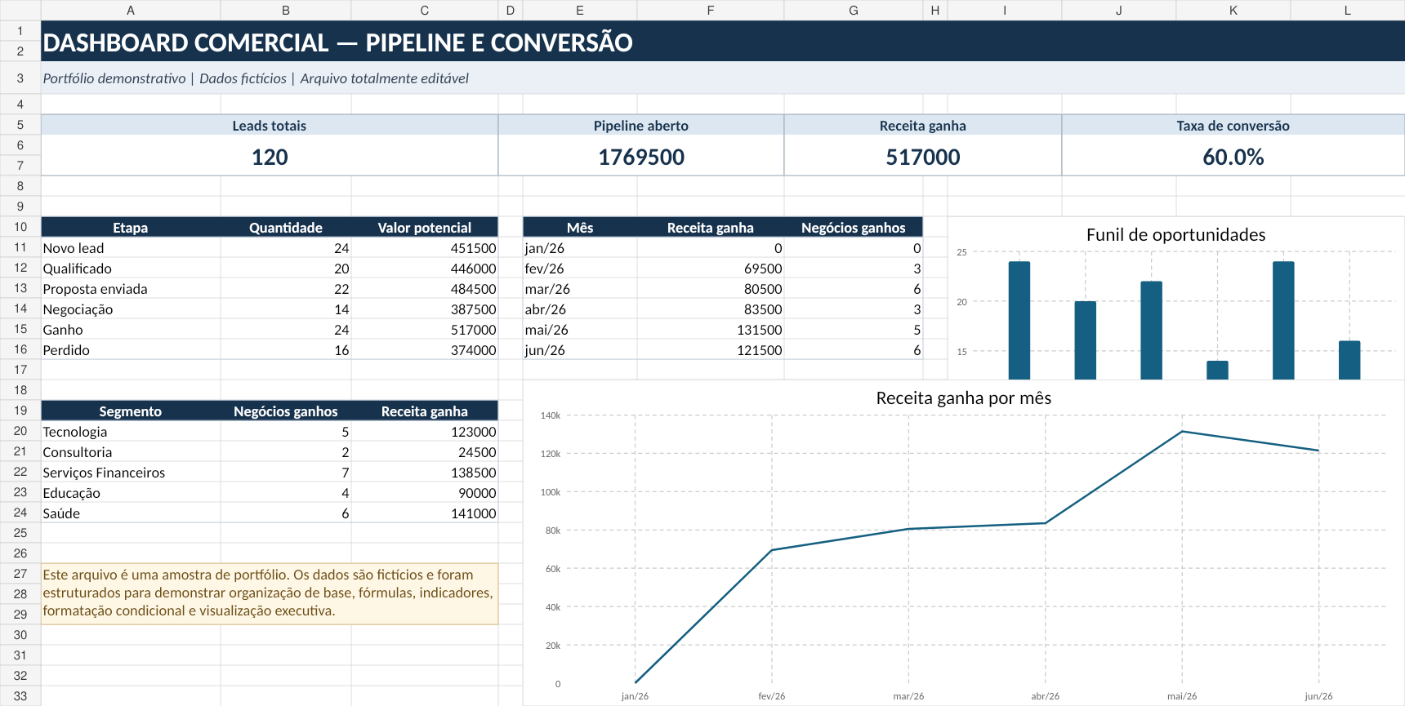
Task: Select the 'jun/26' month cell
Action: click(x=580, y=349)
